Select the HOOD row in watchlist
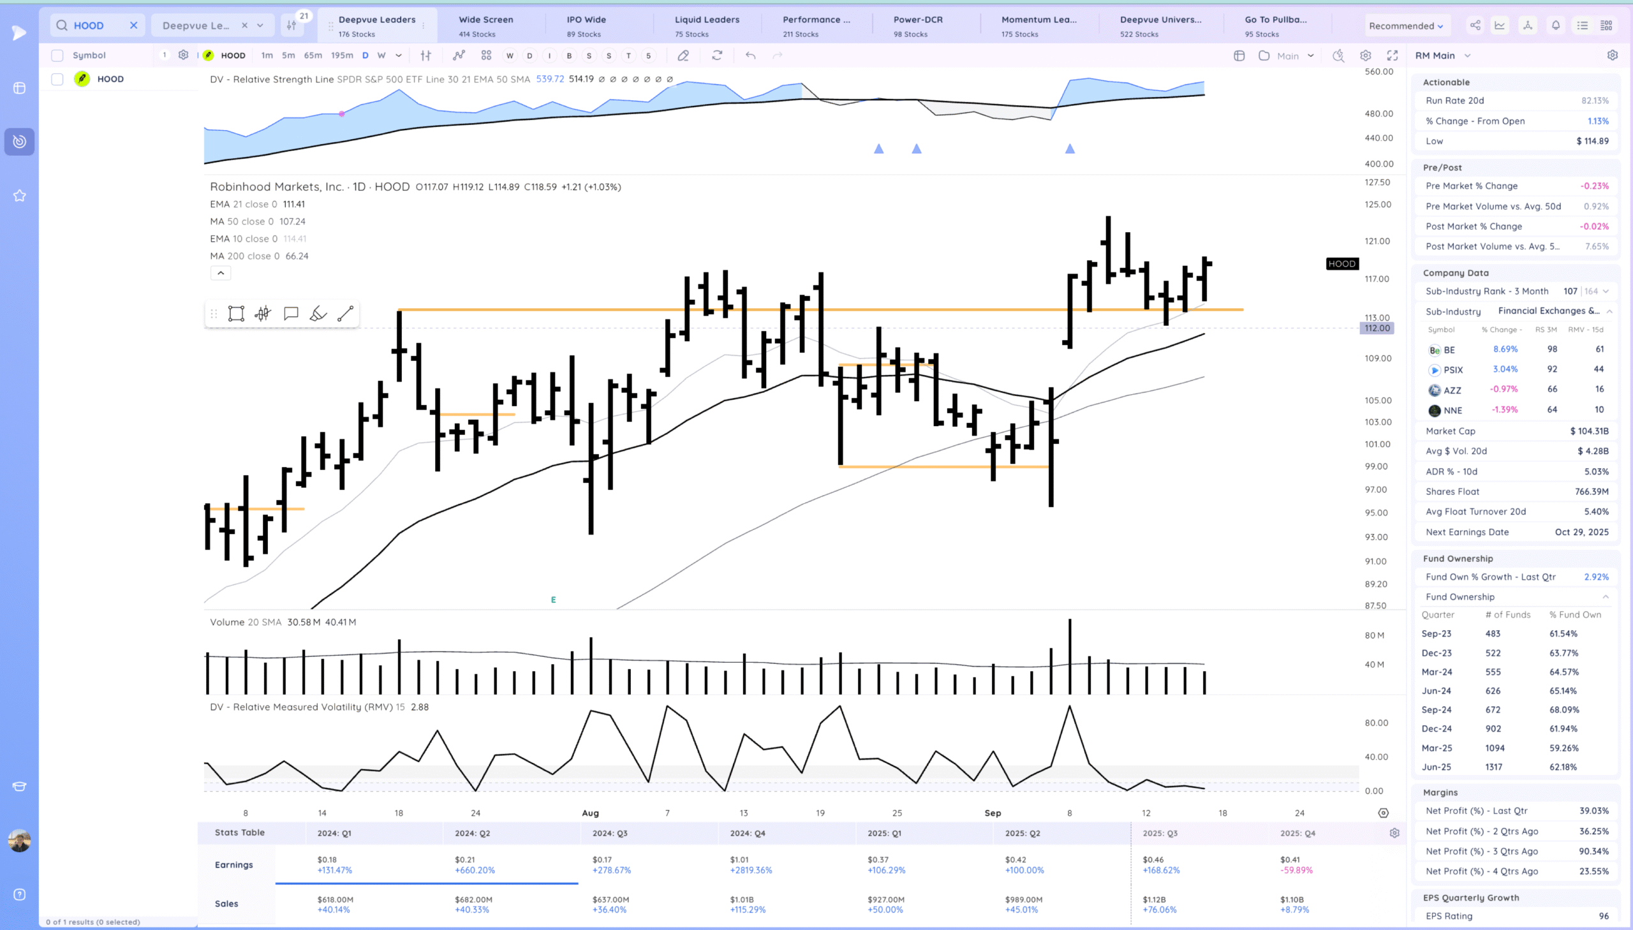This screenshot has height=930, width=1633. (118, 79)
